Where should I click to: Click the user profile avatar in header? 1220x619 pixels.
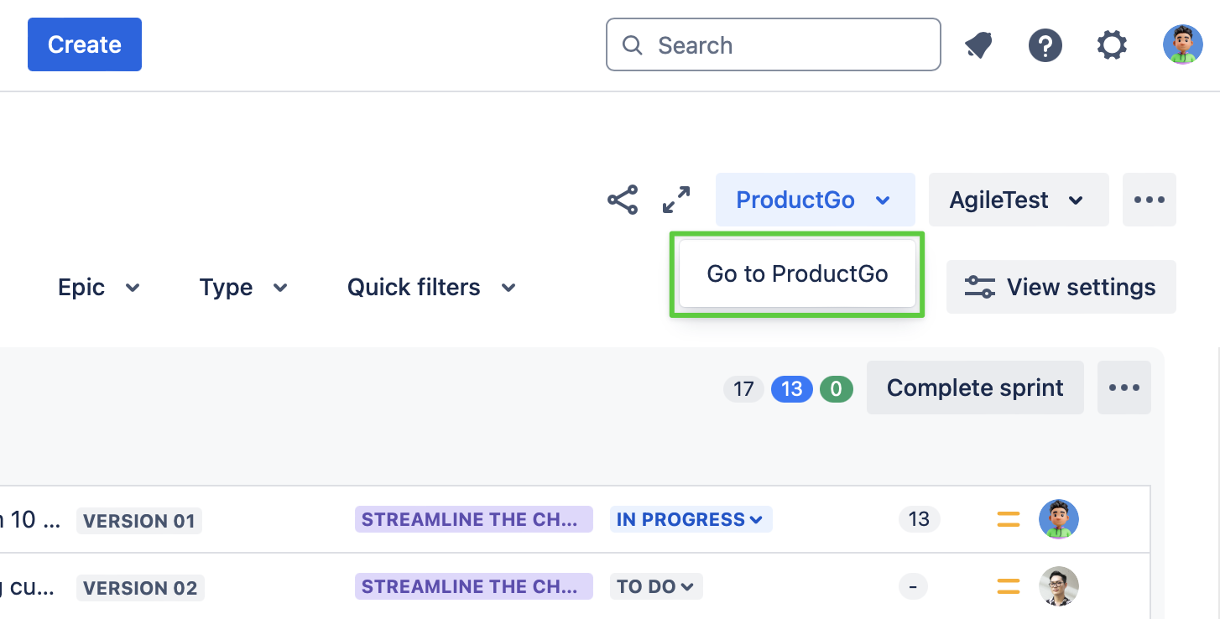1182,45
